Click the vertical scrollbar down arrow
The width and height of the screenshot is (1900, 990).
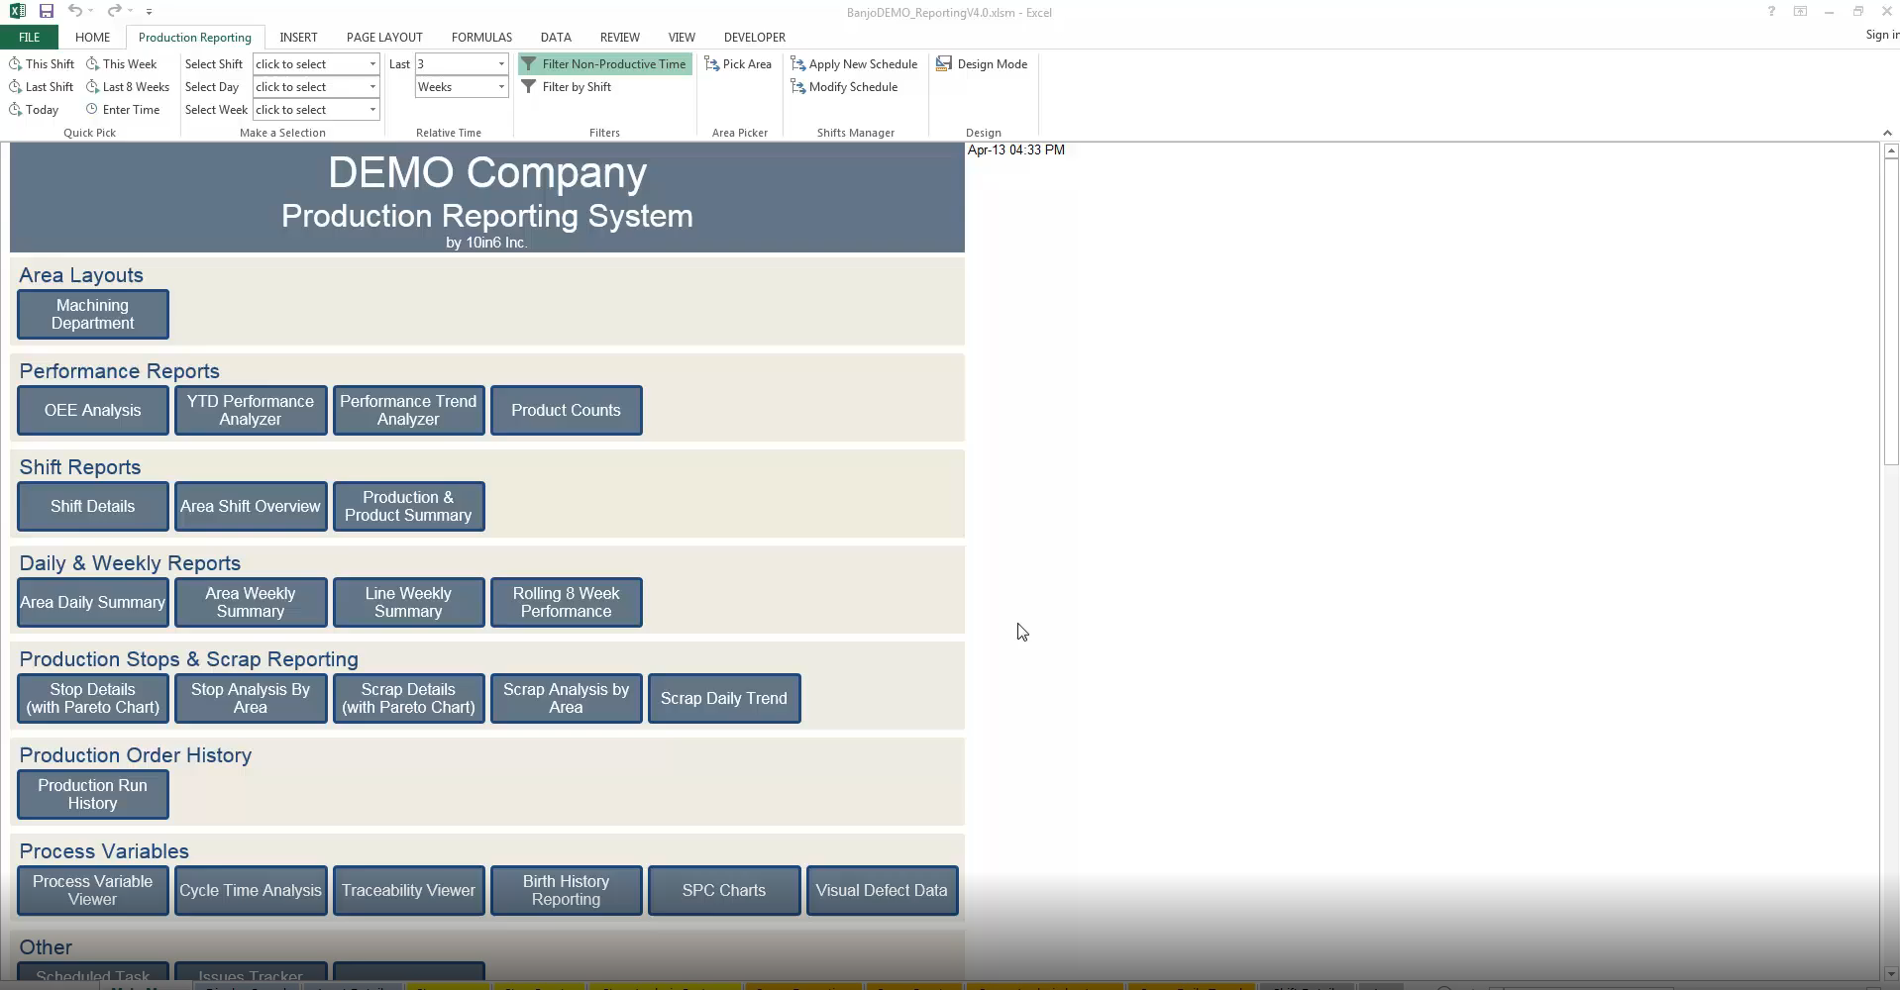click(1890, 973)
